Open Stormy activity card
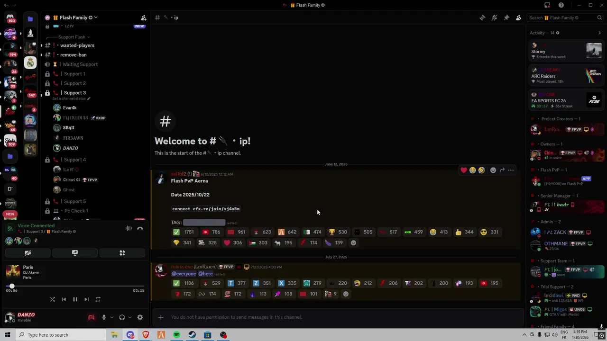 (567, 51)
